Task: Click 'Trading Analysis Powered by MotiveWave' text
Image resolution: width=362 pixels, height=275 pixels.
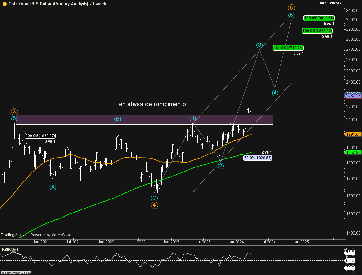Action: pyautogui.click(x=36, y=235)
